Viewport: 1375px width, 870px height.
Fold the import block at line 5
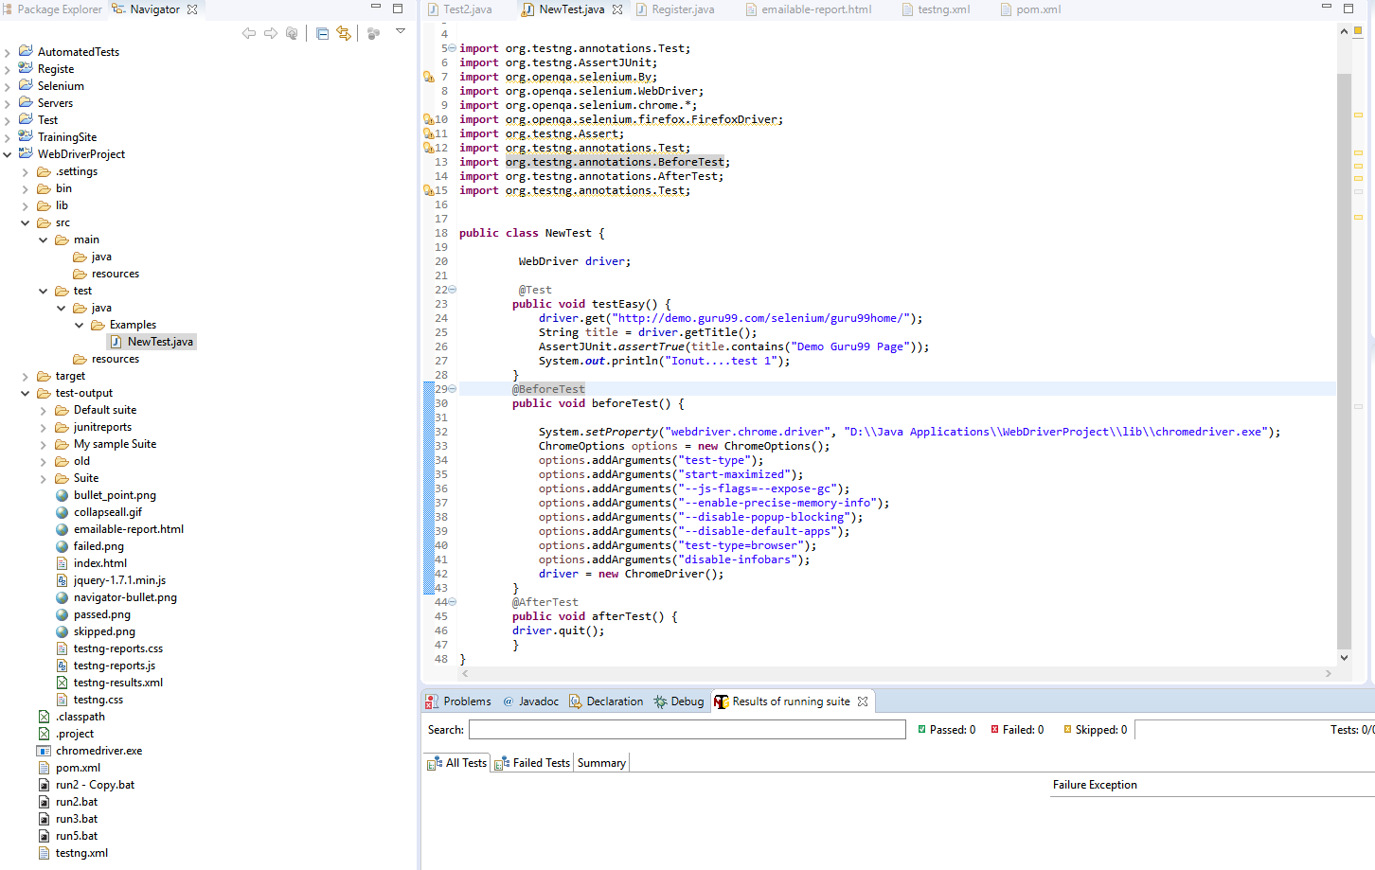452,48
